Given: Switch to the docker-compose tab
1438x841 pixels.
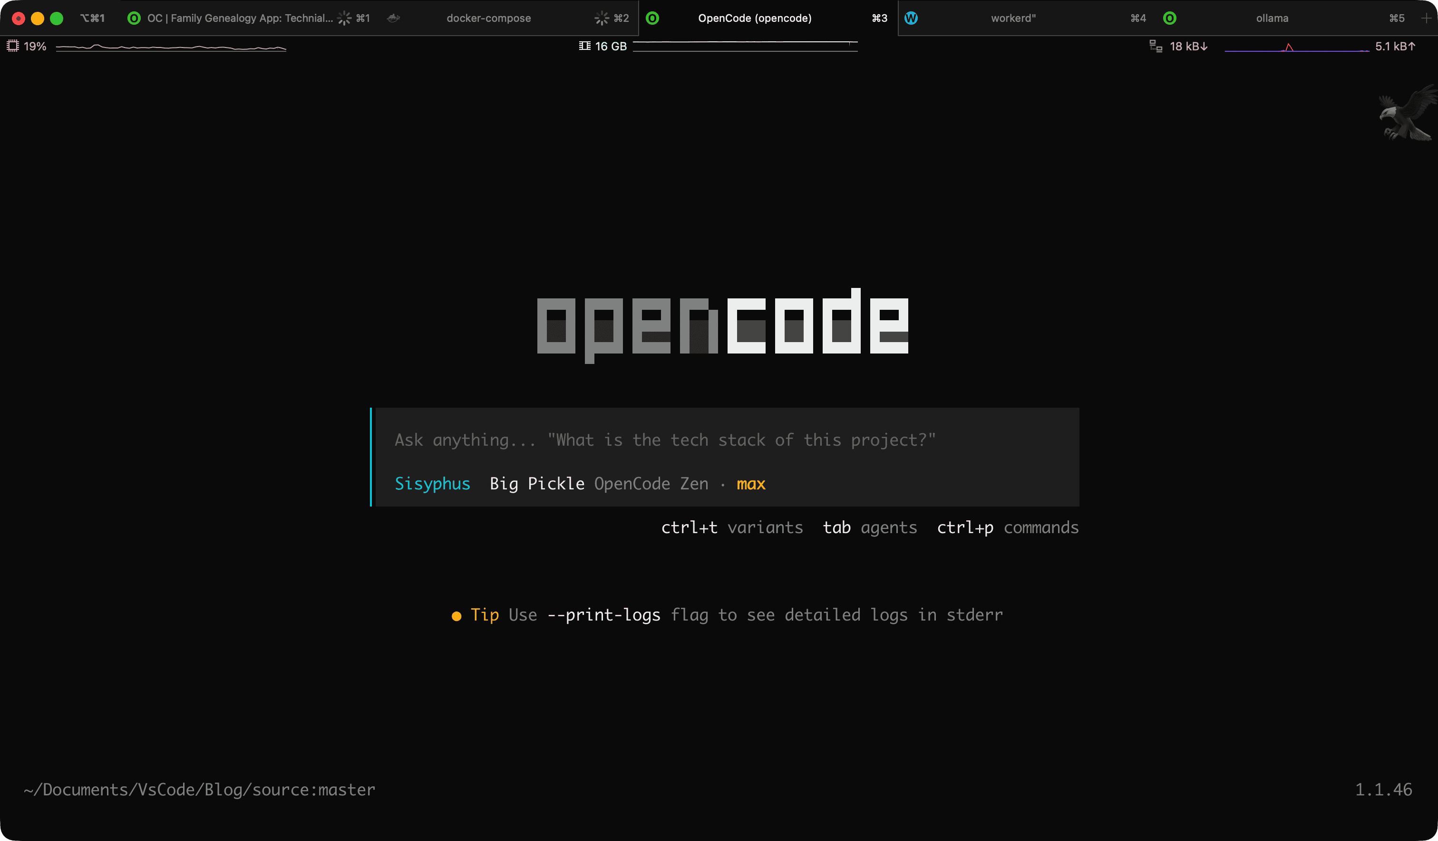Looking at the screenshot, I should [x=488, y=18].
